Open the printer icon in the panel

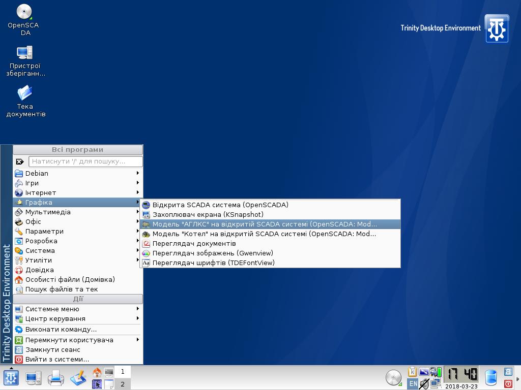point(55,378)
